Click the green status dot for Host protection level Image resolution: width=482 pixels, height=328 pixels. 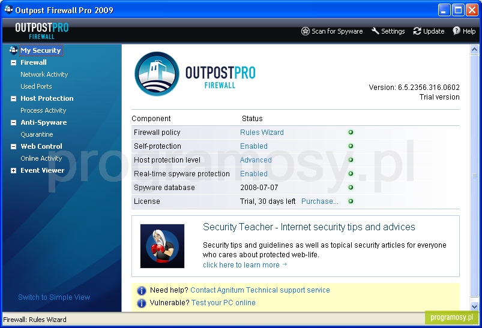[x=351, y=160]
